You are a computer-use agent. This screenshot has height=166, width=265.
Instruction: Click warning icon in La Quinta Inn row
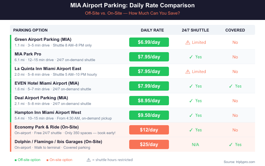[188, 72]
